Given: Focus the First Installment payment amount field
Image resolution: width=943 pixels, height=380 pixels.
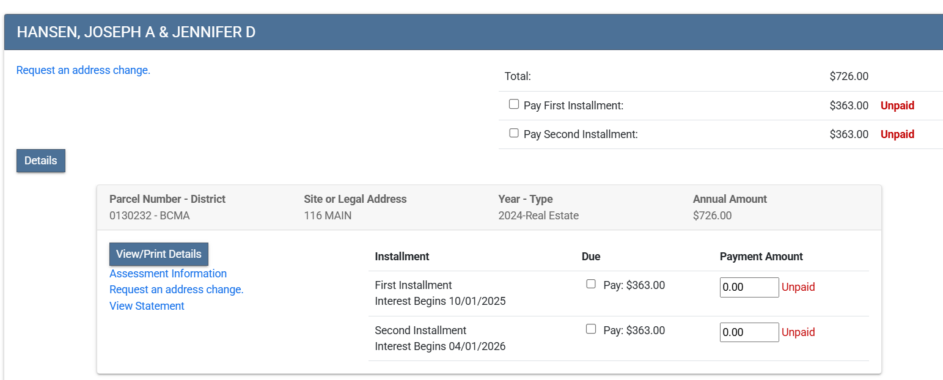Looking at the screenshot, I should [749, 287].
